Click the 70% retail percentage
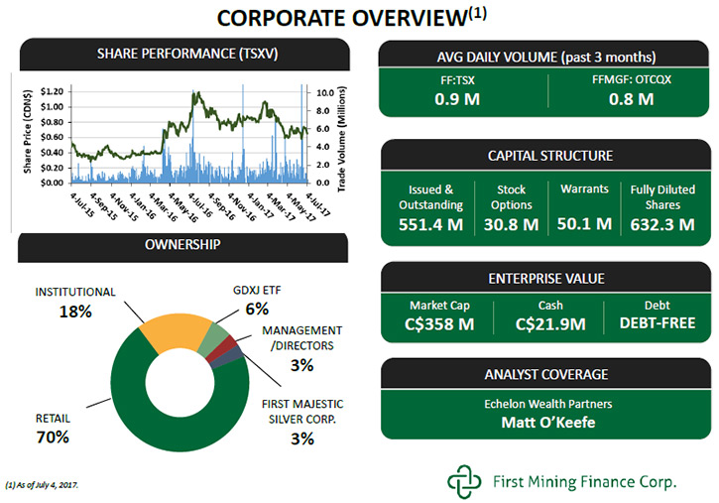This screenshot has width=719, height=503. coord(53,437)
